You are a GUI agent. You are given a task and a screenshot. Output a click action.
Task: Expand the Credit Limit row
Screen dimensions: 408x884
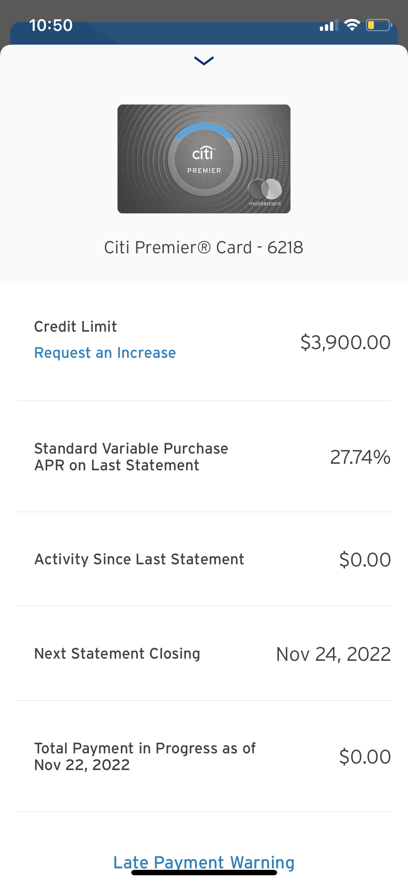[75, 327]
